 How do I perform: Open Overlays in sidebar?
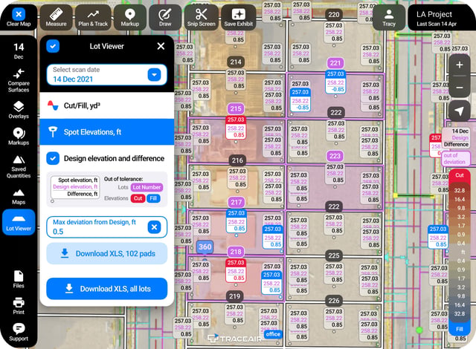[x=19, y=110]
